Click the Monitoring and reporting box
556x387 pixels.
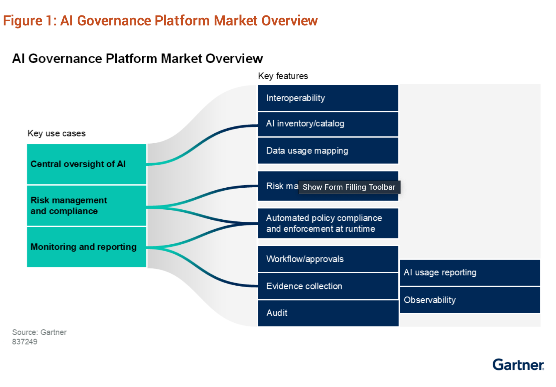(87, 247)
